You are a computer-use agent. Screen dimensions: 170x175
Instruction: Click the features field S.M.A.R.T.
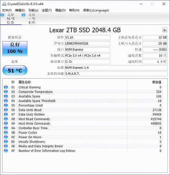(116, 74)
